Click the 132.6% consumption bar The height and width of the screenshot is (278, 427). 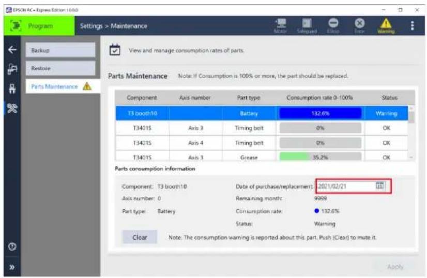pos(321,113)
